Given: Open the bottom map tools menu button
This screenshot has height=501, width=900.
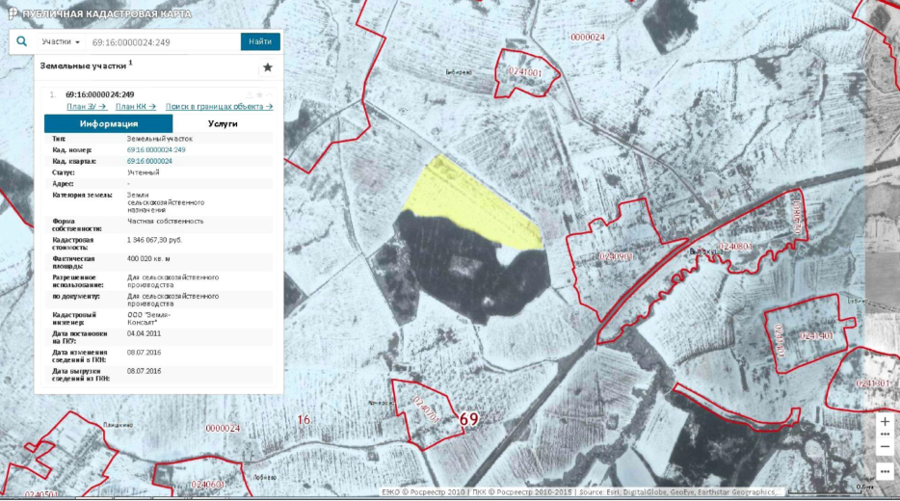Looking at the screenshot, I should 885,471.
